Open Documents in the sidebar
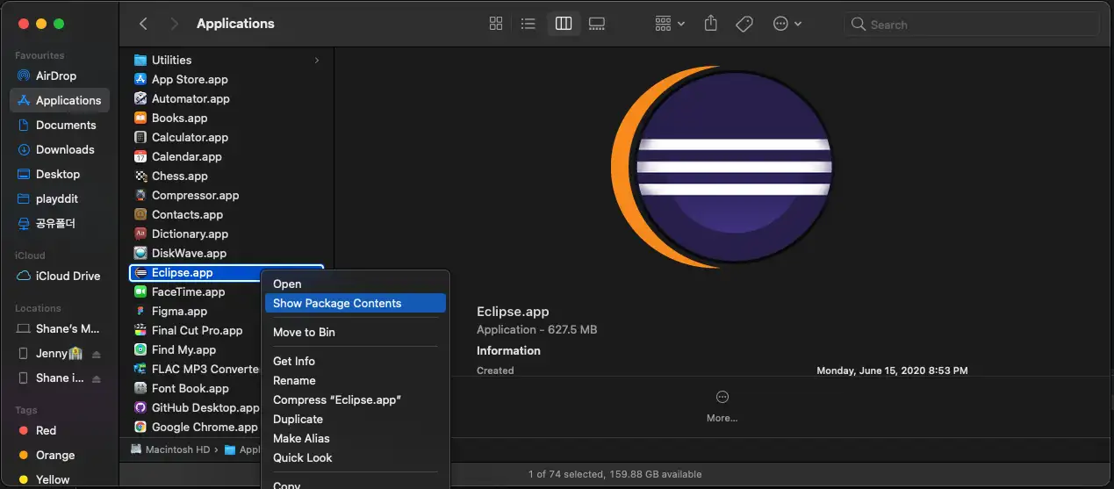This screenshot has width=1114, height=489. click(60, 125)
